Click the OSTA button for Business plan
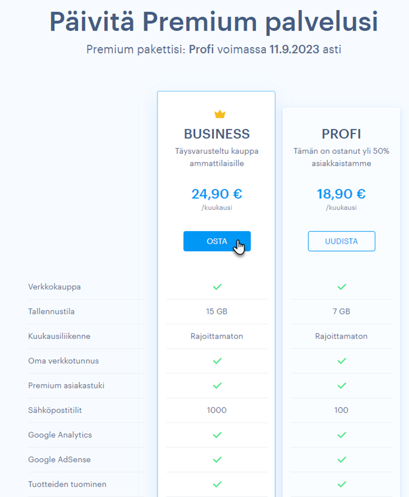Image resolution: width=409 pixels, height=497 pixels. coord(217,241)
